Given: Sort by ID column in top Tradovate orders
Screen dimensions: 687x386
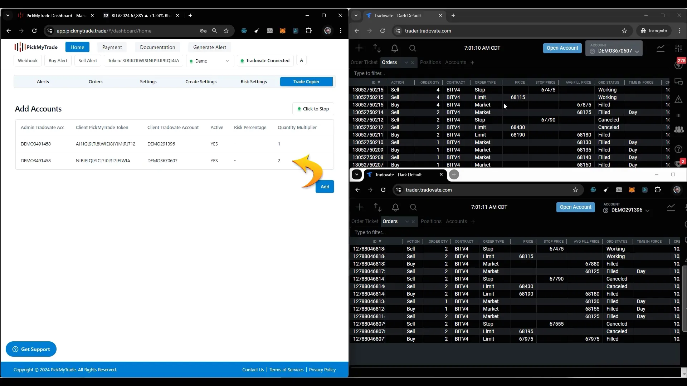Looking at the screenshot, I should [x=376, y=82].
